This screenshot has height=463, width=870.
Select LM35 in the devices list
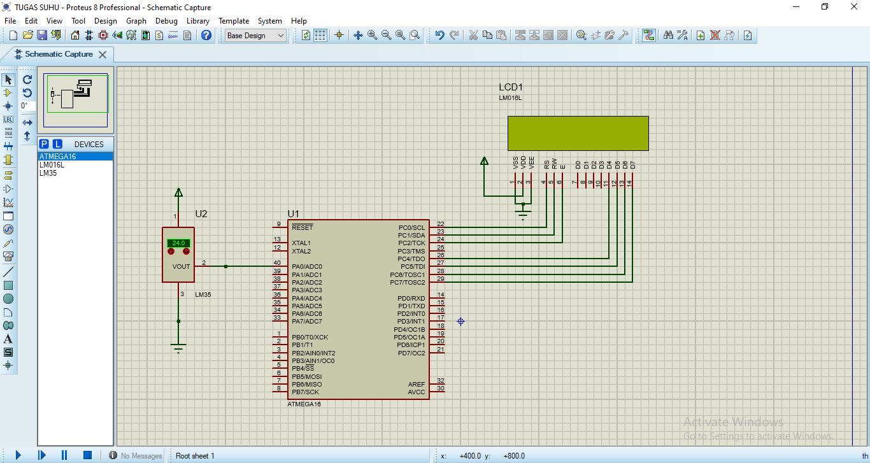click(x=48, y=173)
